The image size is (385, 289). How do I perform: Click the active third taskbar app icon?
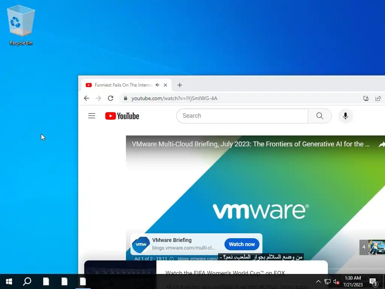83,281
